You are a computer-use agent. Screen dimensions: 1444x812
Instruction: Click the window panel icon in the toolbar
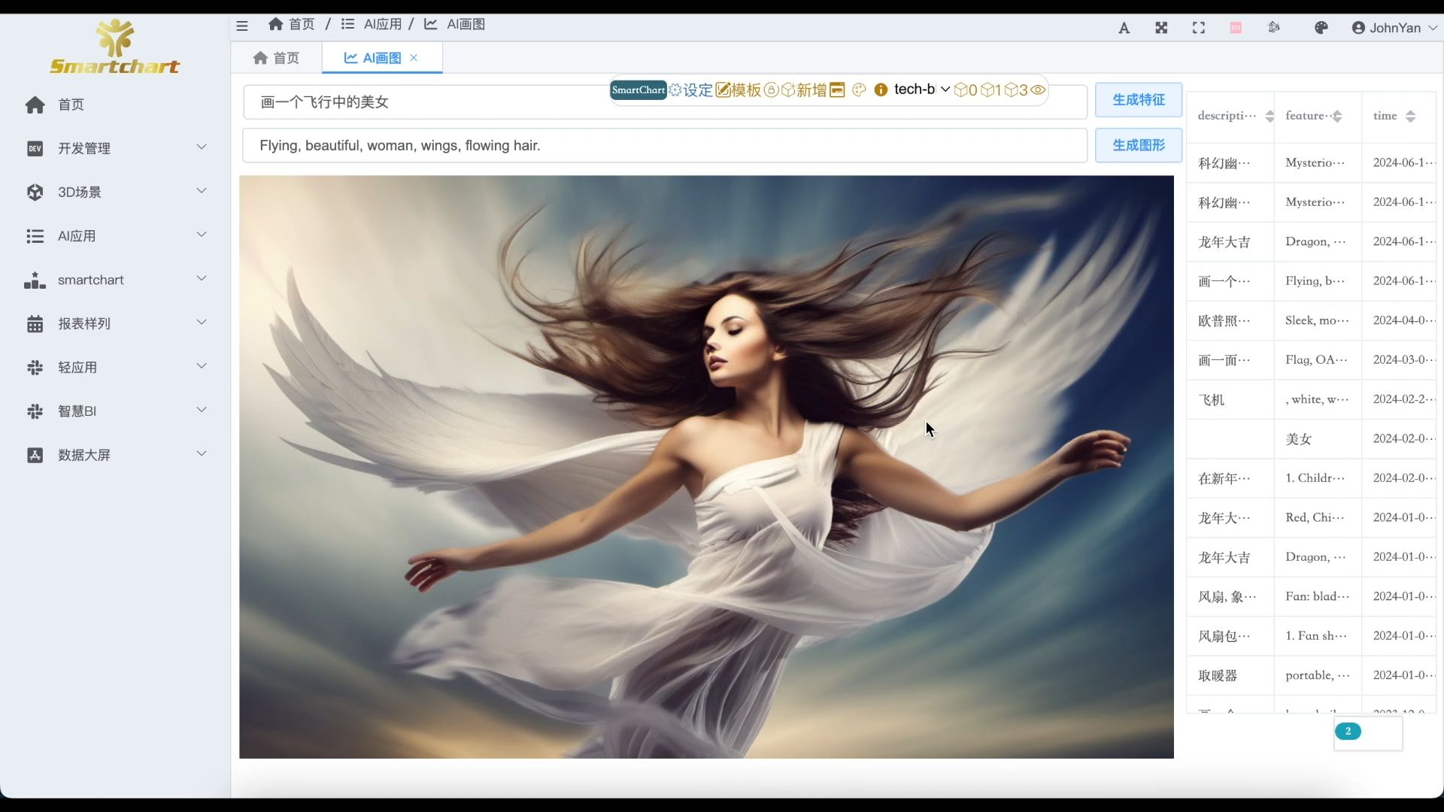coord(837,90)
